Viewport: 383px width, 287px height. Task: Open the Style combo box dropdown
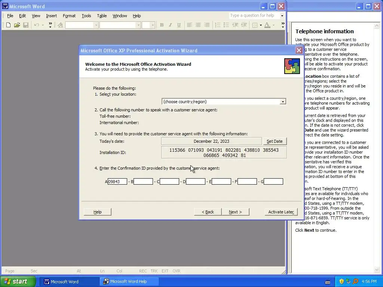coord(96,25)
